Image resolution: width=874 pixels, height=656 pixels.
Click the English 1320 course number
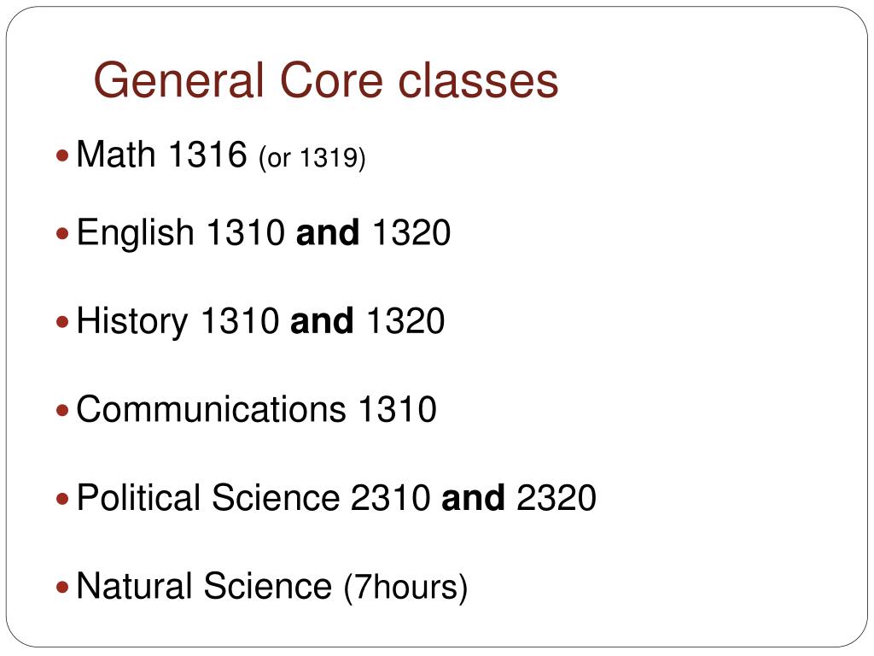pyautogui.click(x=411, y=232)
